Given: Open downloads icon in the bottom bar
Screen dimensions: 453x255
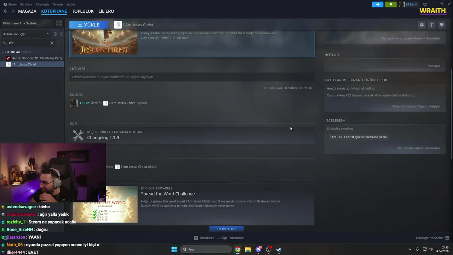Looking at the screenshot, I should pos(196,238).
